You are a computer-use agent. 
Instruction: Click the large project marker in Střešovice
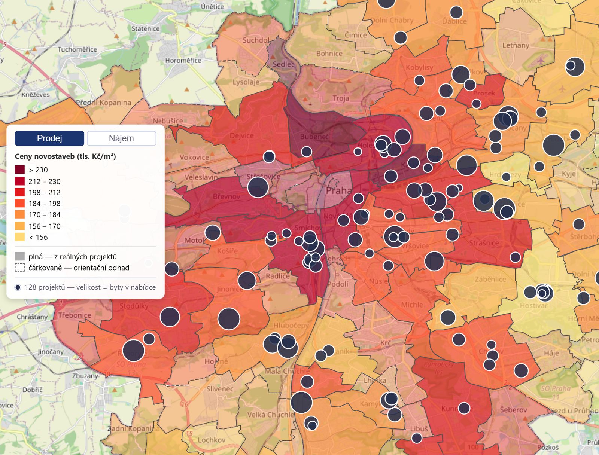(258, 187)
